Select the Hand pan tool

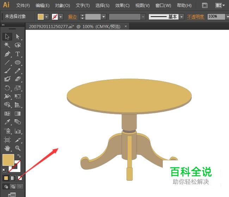(x=7, y=148)
